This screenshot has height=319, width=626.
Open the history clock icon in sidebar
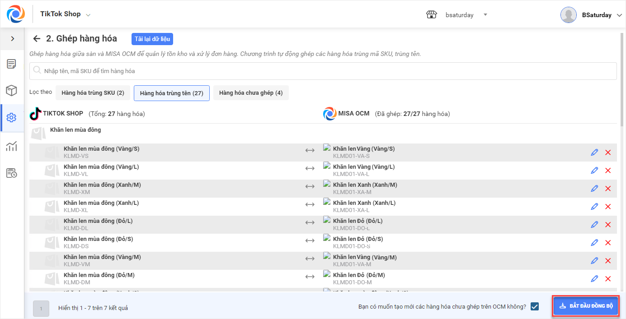[12, 173]
